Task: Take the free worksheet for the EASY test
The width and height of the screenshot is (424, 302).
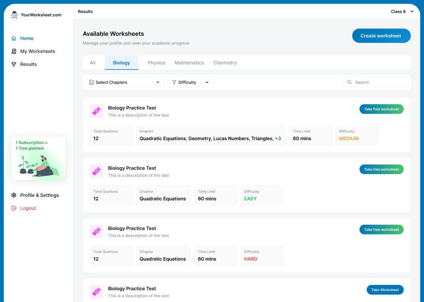Action: tap(381, 169)
